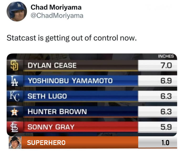Click the INCHES column header
180x152 pixels.
pos(166,56)
